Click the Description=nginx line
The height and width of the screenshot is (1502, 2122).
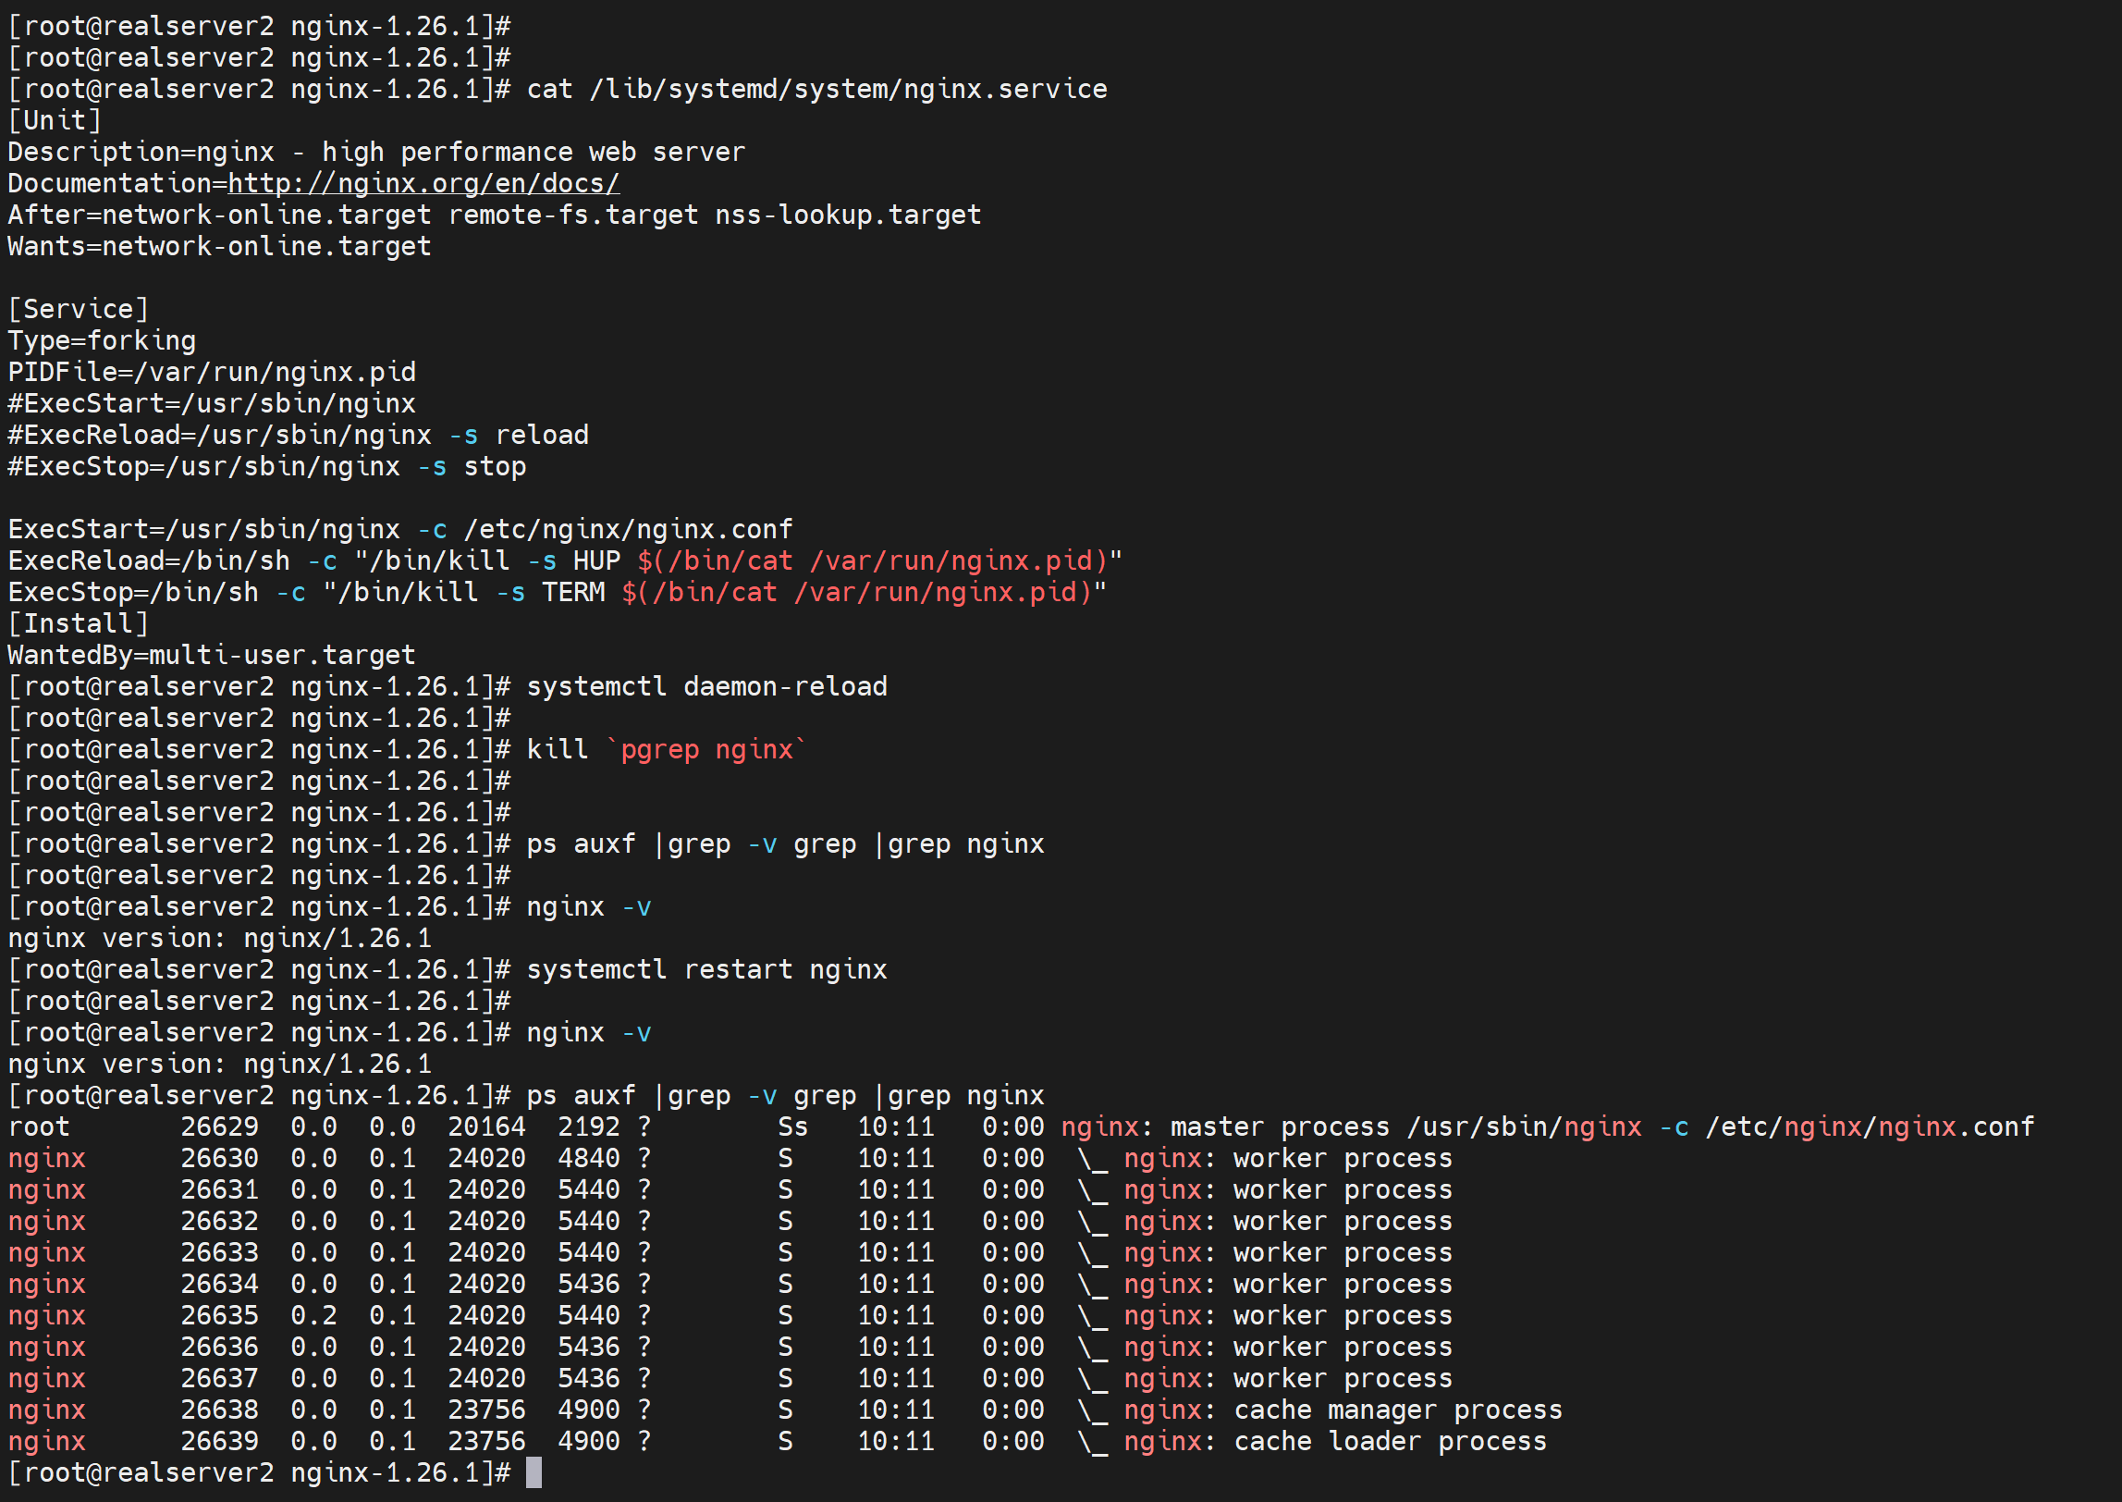pos(375,152)
